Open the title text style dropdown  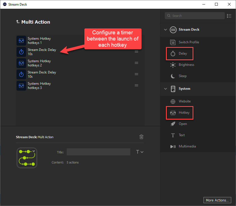click(x=140, y=152)
